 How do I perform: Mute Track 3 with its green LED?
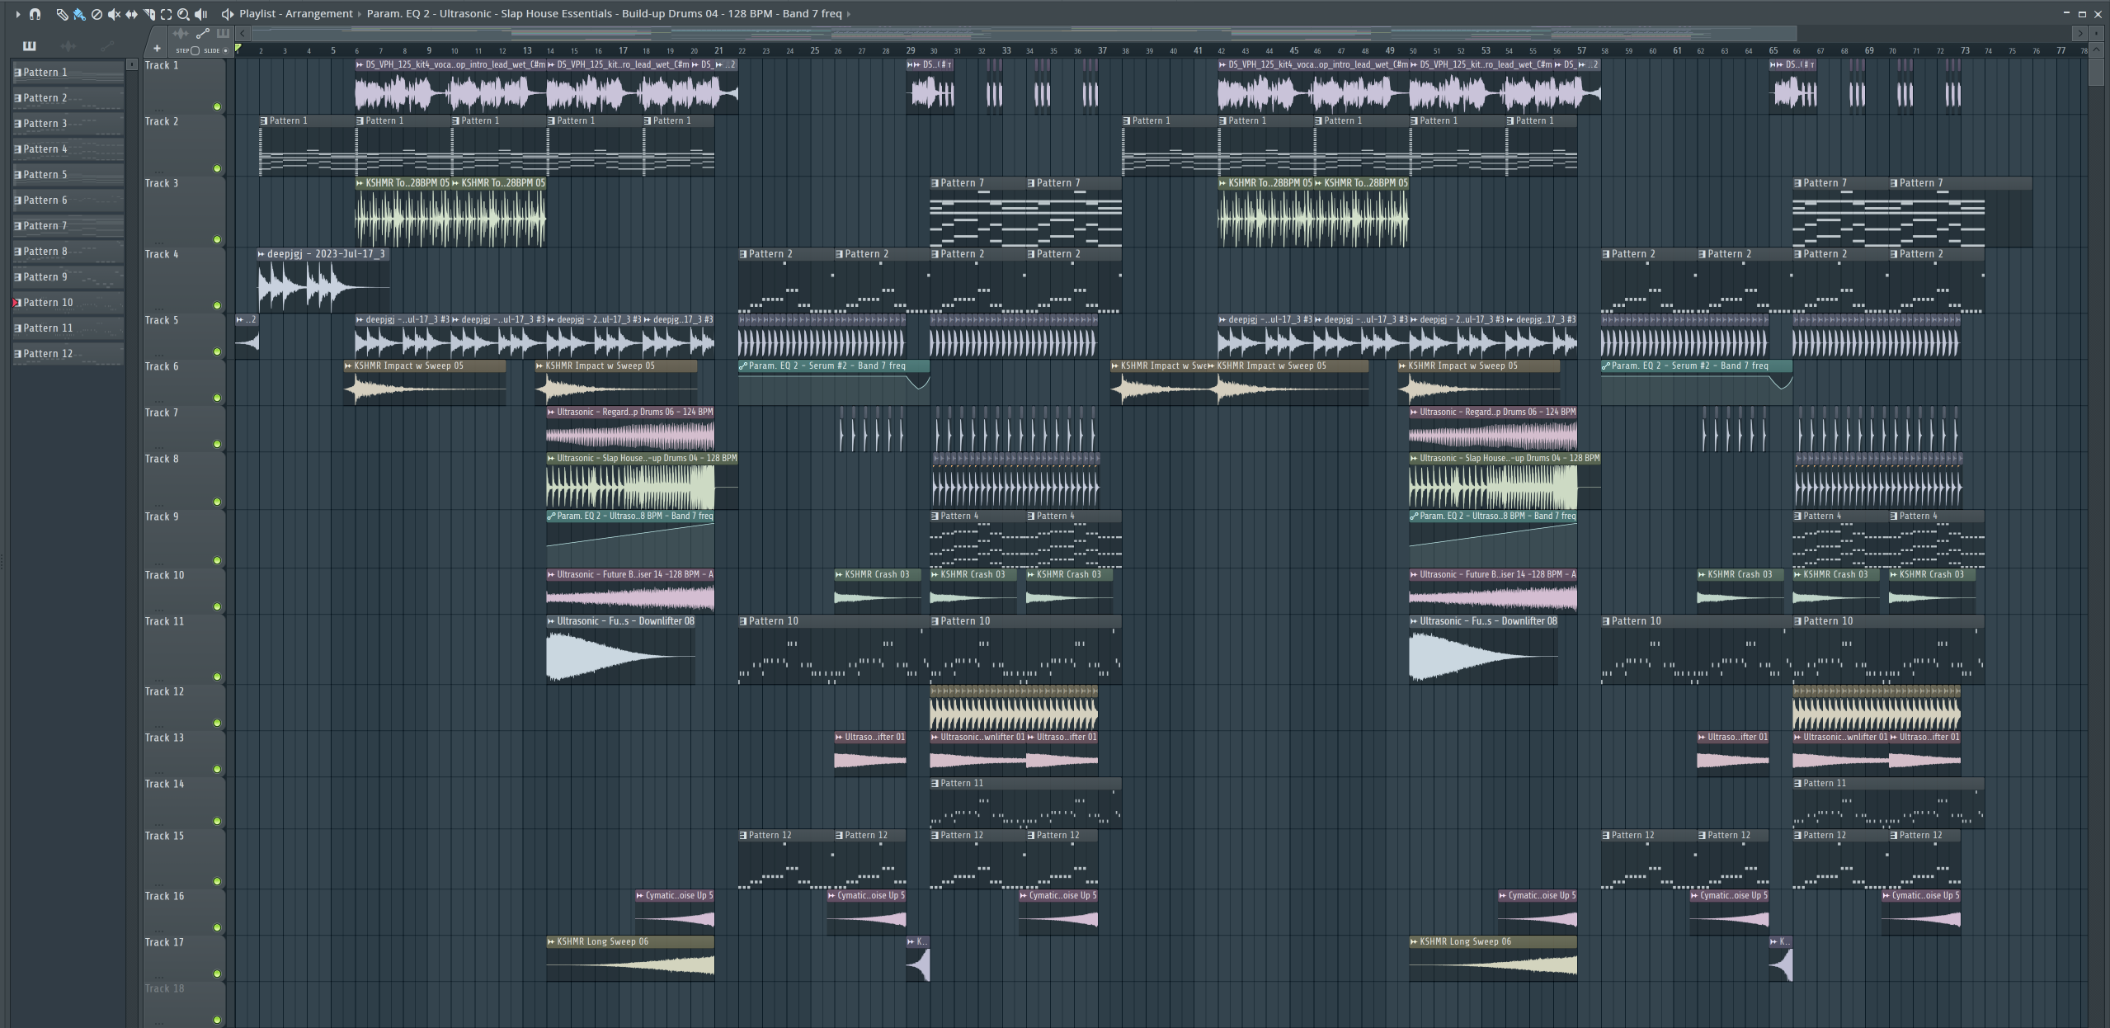click(x=217, y=239)
